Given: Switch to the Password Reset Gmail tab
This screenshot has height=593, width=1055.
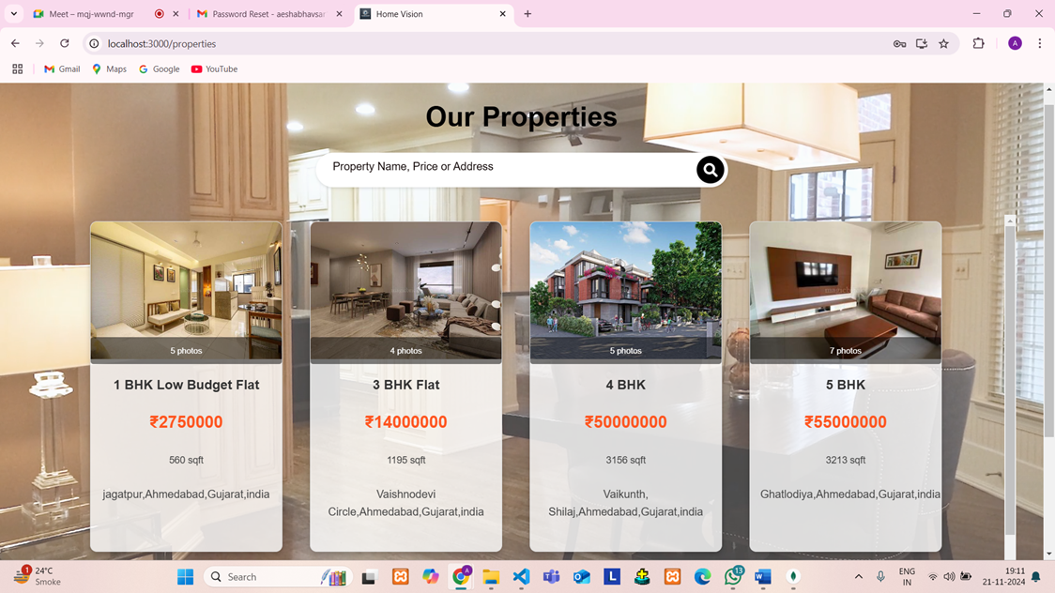Looking at the screenshot, I should pos(267,14).
